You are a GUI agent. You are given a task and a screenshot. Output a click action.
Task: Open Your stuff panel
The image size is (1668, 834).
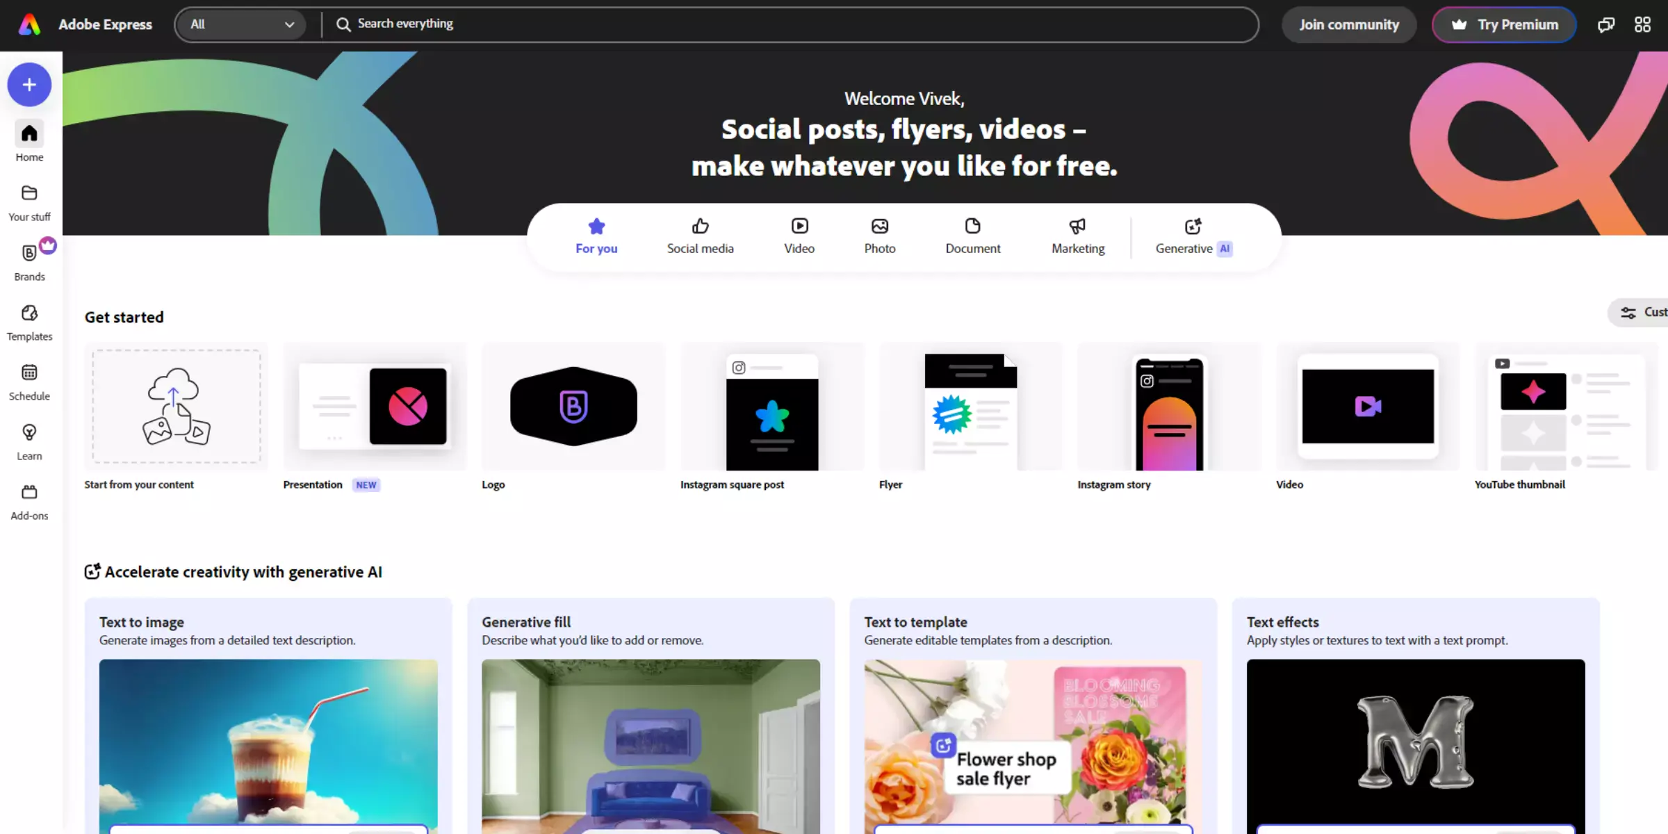(x=28, y=201)
